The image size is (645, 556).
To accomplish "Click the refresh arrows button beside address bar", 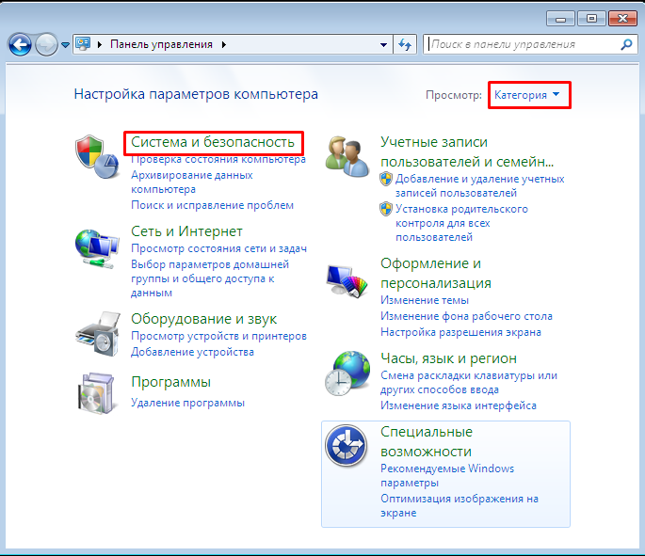I will coord(405,44).
